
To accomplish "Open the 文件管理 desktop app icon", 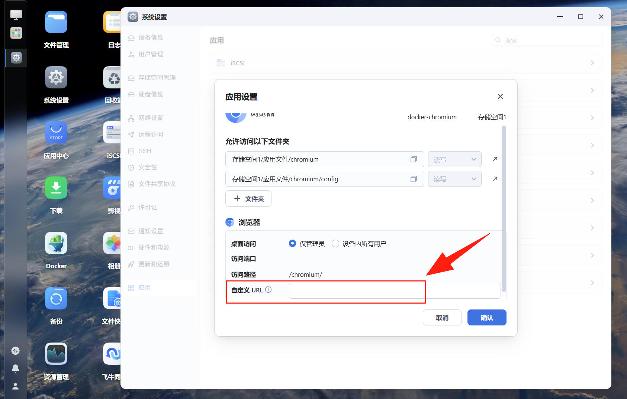I will (56, 22).
